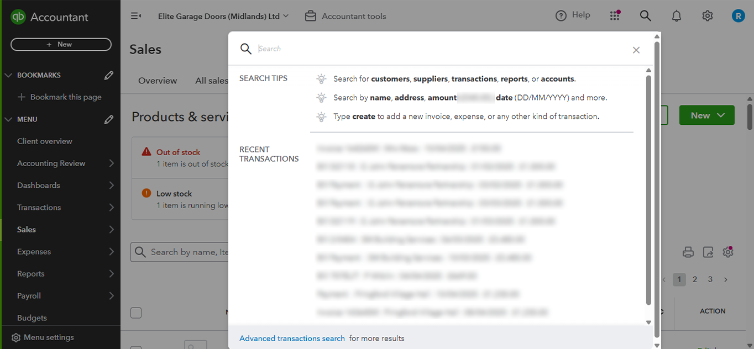Collapse the MENU section

8,119
